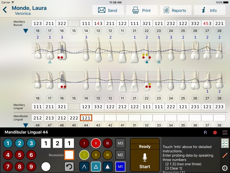The image size is (230, 173).
Task: Click the Send envelope button
Action: click(x=108, y=10)
